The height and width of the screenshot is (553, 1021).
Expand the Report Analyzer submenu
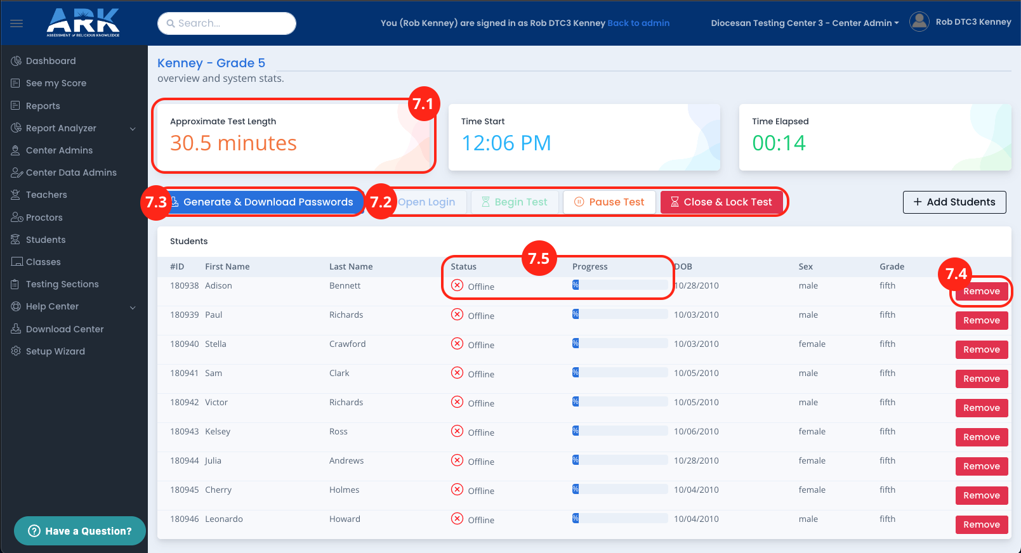(133, 129)
